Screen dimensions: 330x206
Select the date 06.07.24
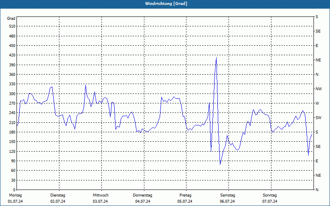[227, 201]
